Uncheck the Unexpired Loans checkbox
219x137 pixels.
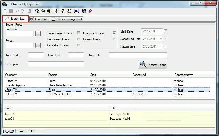(x=114, y=33)
